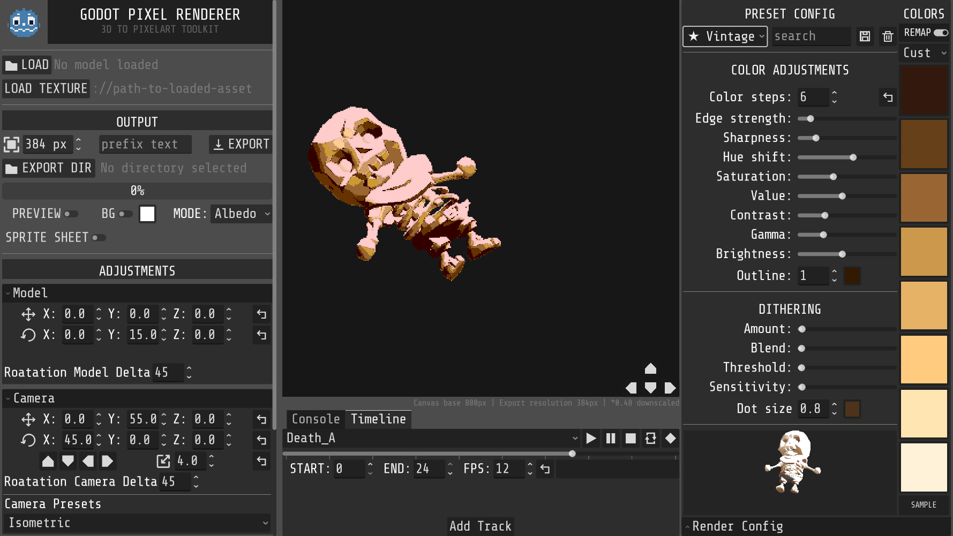Click the right arrow in Camera panel
Screen dimensions: 953x536
coord(108,461)
